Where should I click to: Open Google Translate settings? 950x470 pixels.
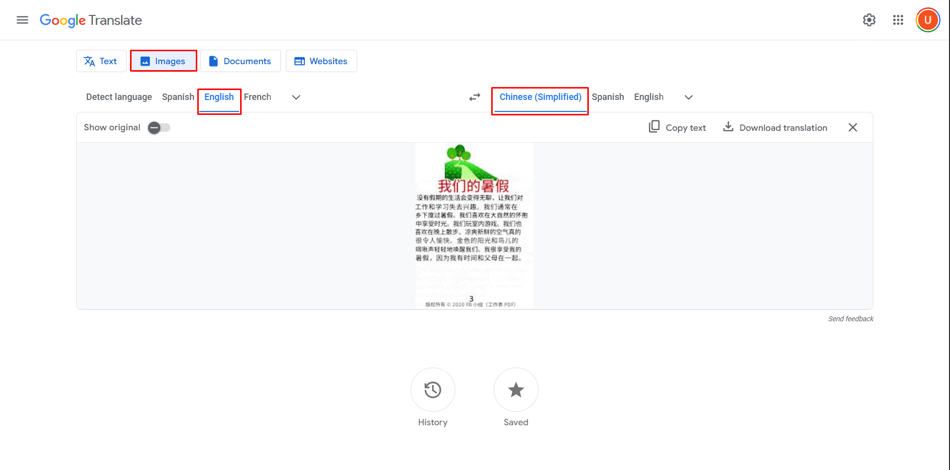click(869, 20)
